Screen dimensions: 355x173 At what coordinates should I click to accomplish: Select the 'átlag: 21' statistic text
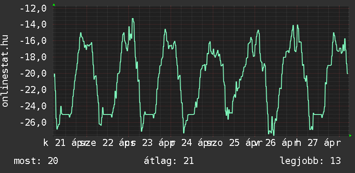(x=170, y=161)
